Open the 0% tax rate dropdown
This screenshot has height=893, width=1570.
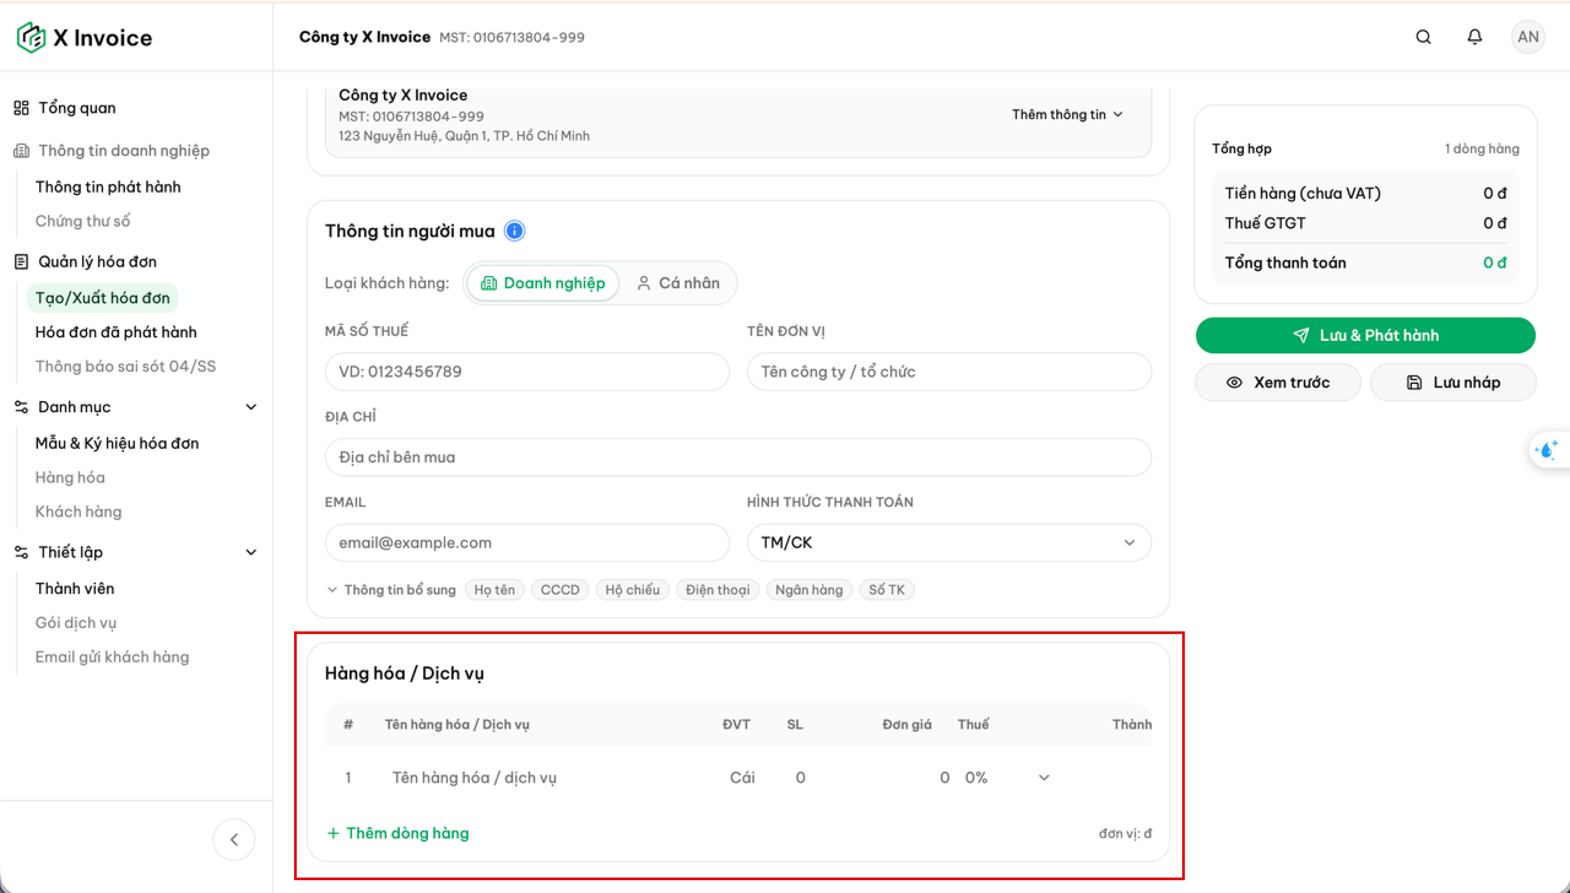(1007, 778)
